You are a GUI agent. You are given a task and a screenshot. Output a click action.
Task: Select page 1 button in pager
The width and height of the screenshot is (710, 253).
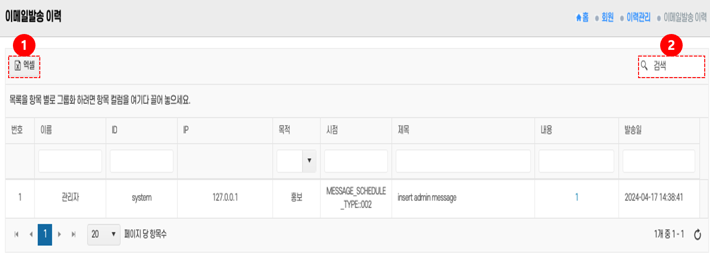(45, 234)
